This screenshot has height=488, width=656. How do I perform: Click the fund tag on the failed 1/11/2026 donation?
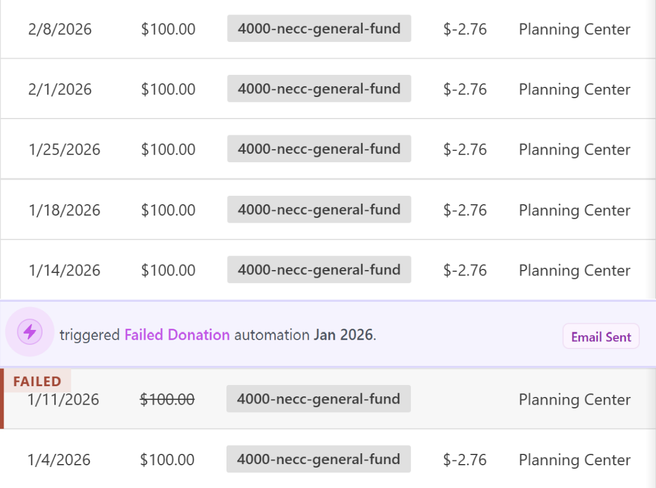[319, 398]
